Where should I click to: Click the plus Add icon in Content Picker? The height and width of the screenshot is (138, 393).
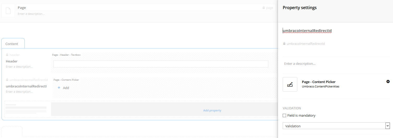click(x=59, y=88)
